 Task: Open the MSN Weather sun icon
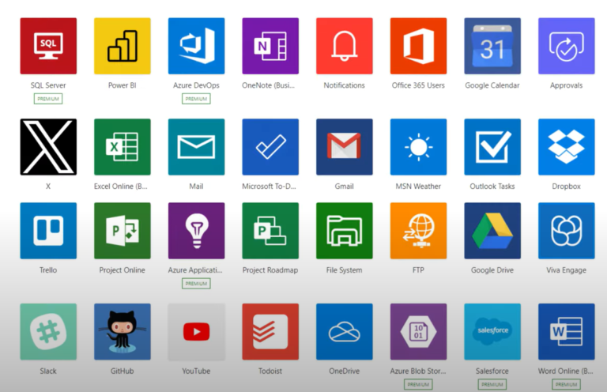coord(418,147)
